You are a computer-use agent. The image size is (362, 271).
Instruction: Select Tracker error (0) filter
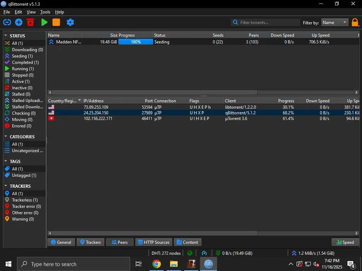(x=24, y=206)
